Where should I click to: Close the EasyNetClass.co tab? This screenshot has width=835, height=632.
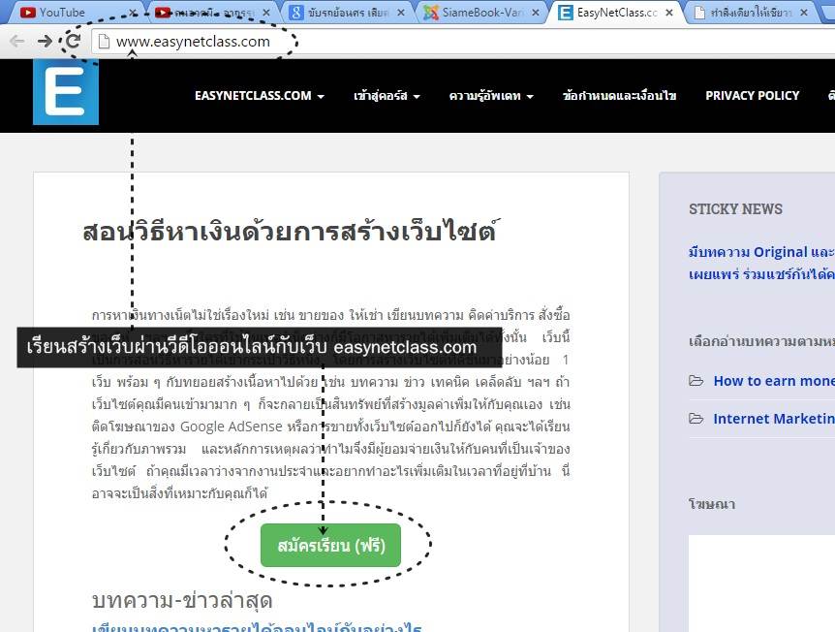669,13
